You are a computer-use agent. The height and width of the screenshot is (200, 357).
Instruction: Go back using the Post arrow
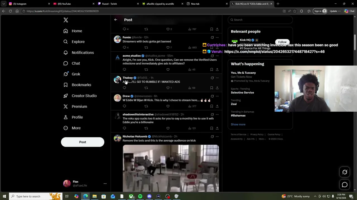(x=116, y=20)
